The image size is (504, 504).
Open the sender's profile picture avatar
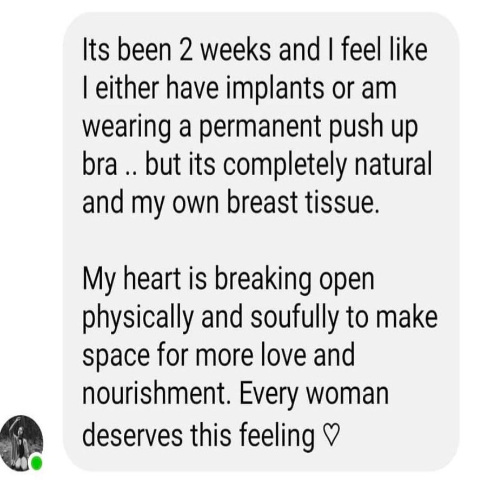pos(22,443)
